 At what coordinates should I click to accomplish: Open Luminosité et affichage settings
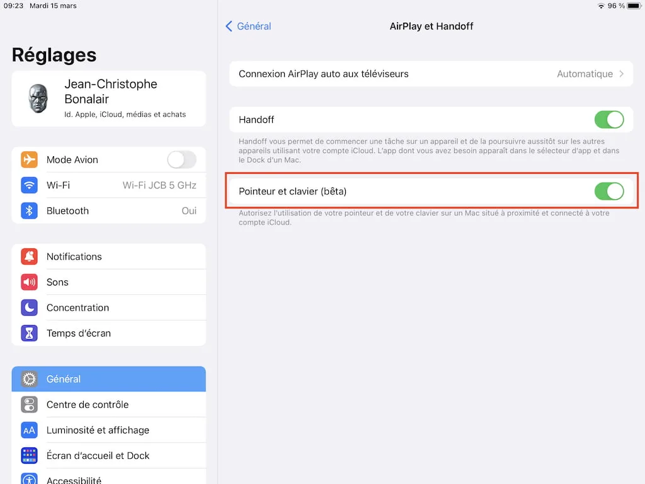click(x=108, y=430)
